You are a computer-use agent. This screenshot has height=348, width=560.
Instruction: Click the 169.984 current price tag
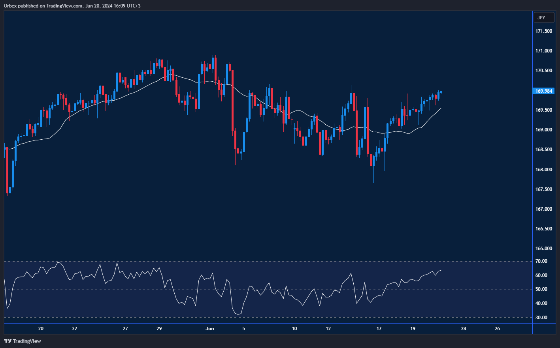pyautogui.click(x=543, y=91)
